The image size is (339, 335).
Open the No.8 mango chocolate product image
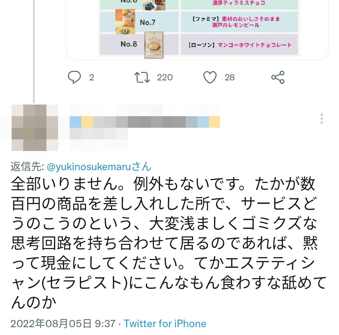[154, 45]
